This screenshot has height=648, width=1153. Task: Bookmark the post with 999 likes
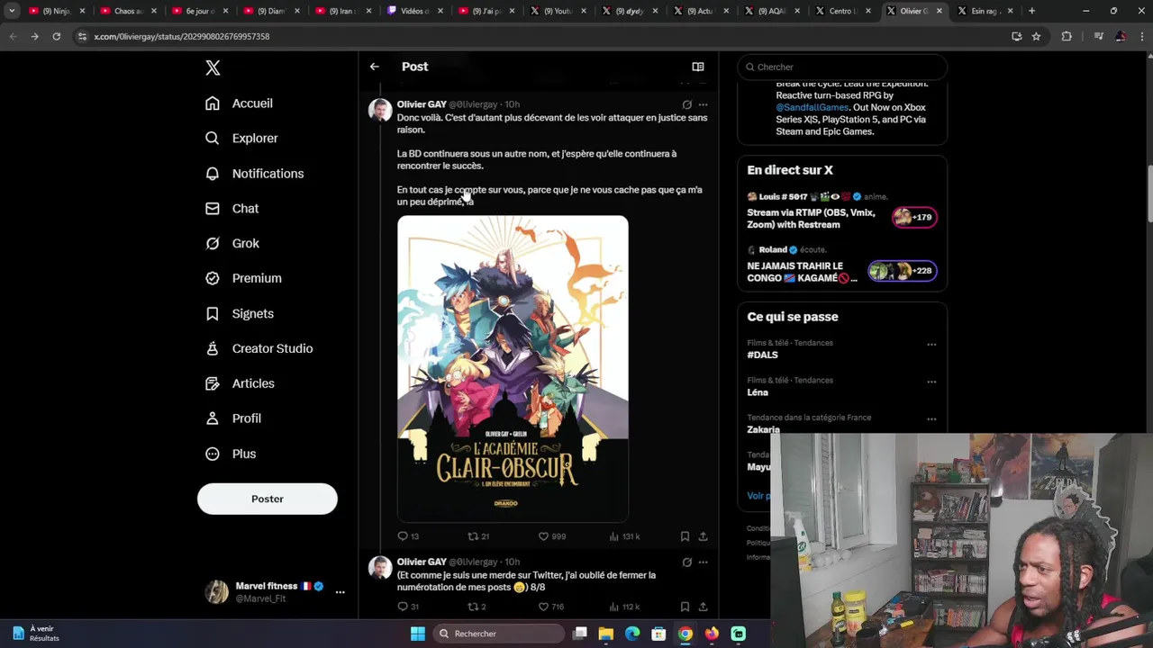click(x=685, y=536)
